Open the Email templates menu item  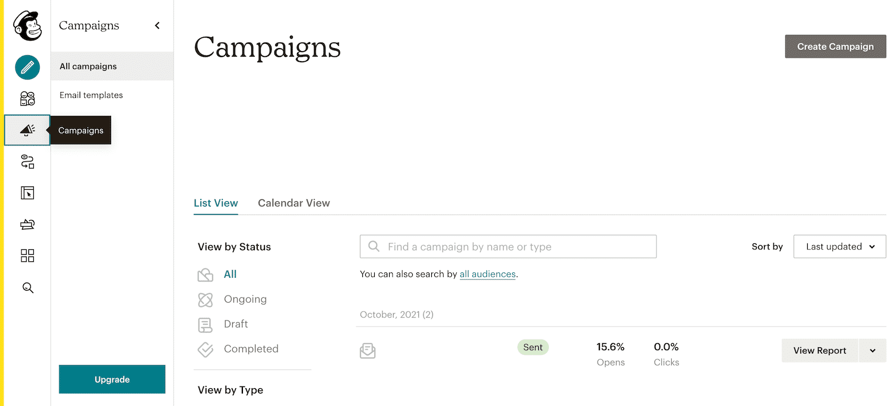click(x=90, y=95)
